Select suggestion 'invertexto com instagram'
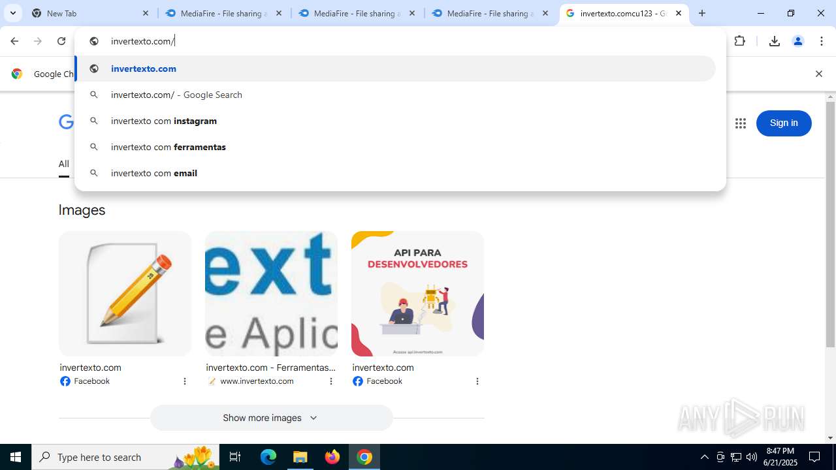This screenshot has height=470, width=836. pos(395,121)
